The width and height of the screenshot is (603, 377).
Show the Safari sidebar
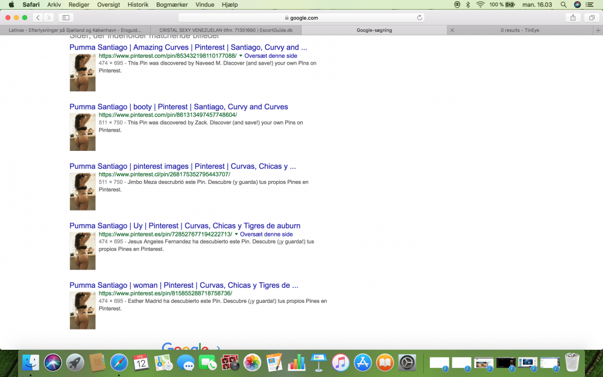pos(66,17)
